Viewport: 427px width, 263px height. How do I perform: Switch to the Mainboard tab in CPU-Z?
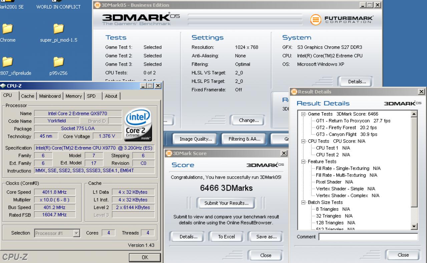[x=50, y=96]
